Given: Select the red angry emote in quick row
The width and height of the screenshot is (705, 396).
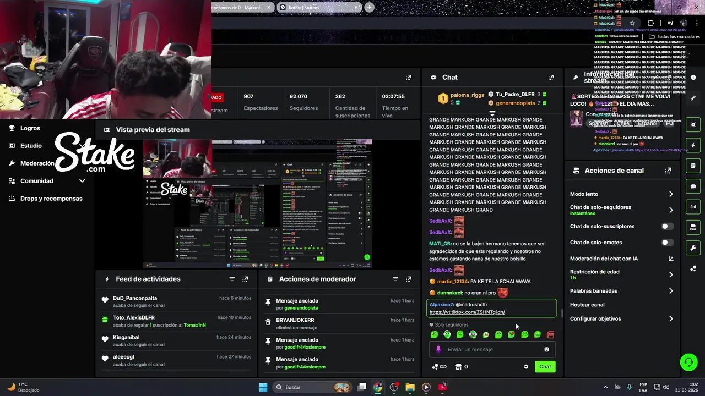Looking at the screenshot, I should (550, 334).
